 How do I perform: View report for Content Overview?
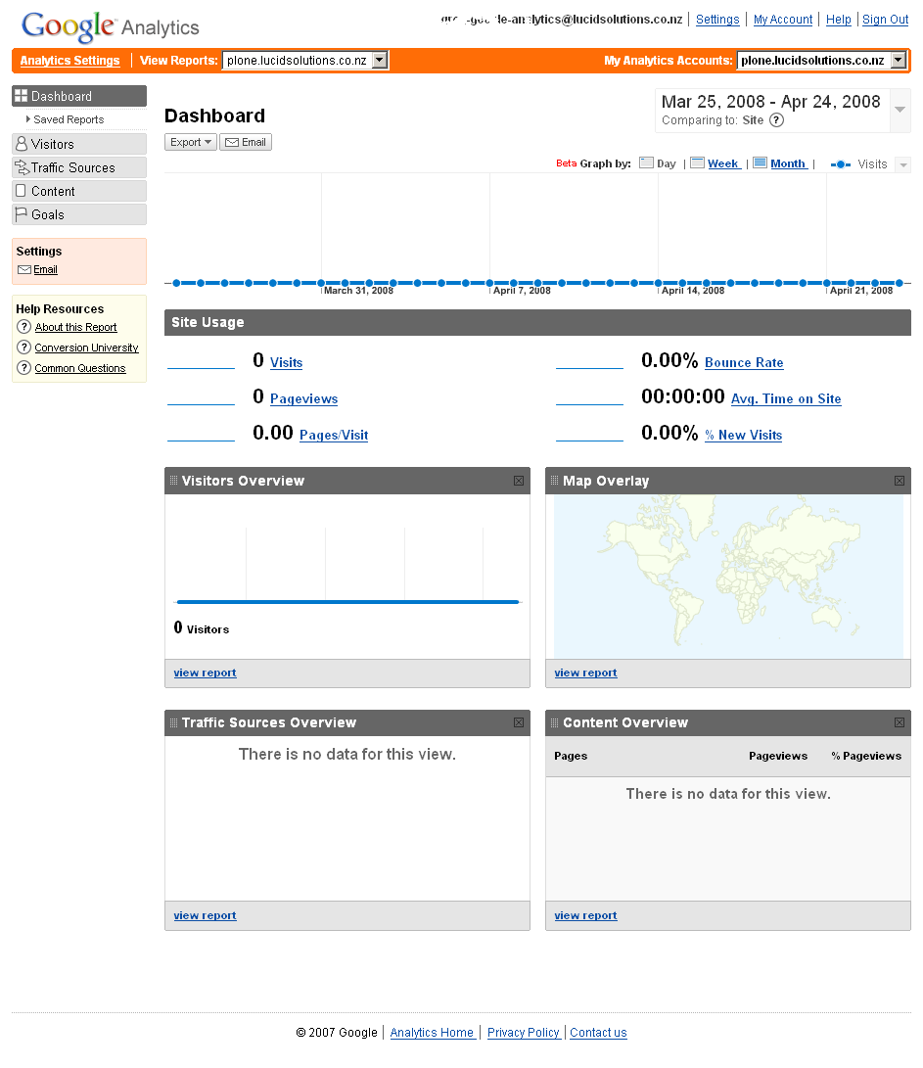[x=586, y=916]
